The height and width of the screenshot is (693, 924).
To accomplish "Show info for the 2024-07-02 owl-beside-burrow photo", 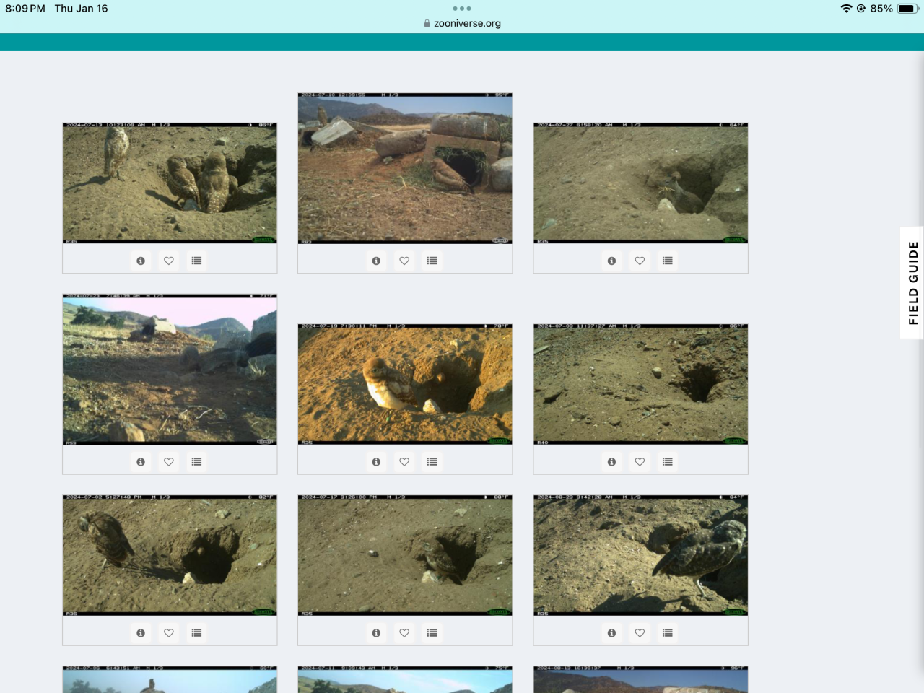I will (141, 632).
